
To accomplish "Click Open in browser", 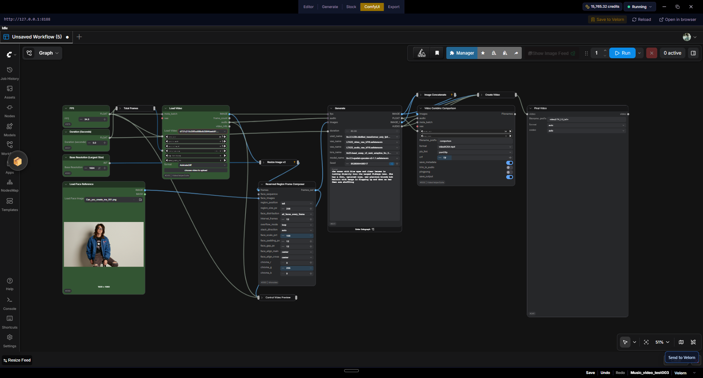I will pyautogui.click(x=678, y=19).
